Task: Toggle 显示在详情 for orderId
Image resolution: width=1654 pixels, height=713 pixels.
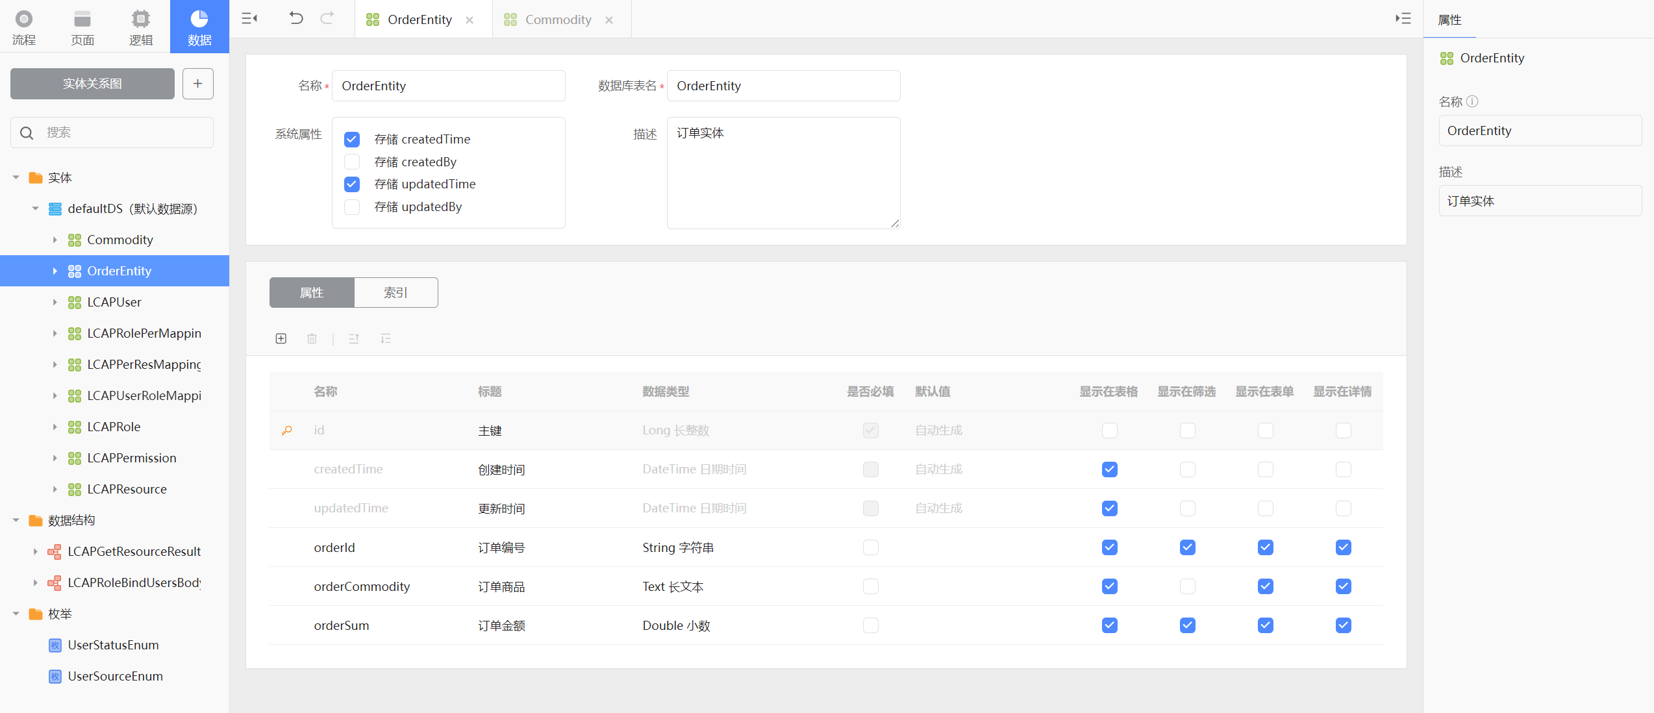Action: click(x=1344, y=547)
